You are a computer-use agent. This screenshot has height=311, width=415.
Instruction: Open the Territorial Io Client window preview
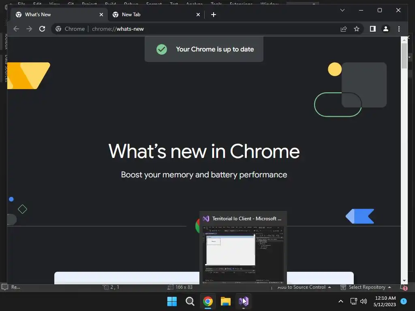pos(243,247)
